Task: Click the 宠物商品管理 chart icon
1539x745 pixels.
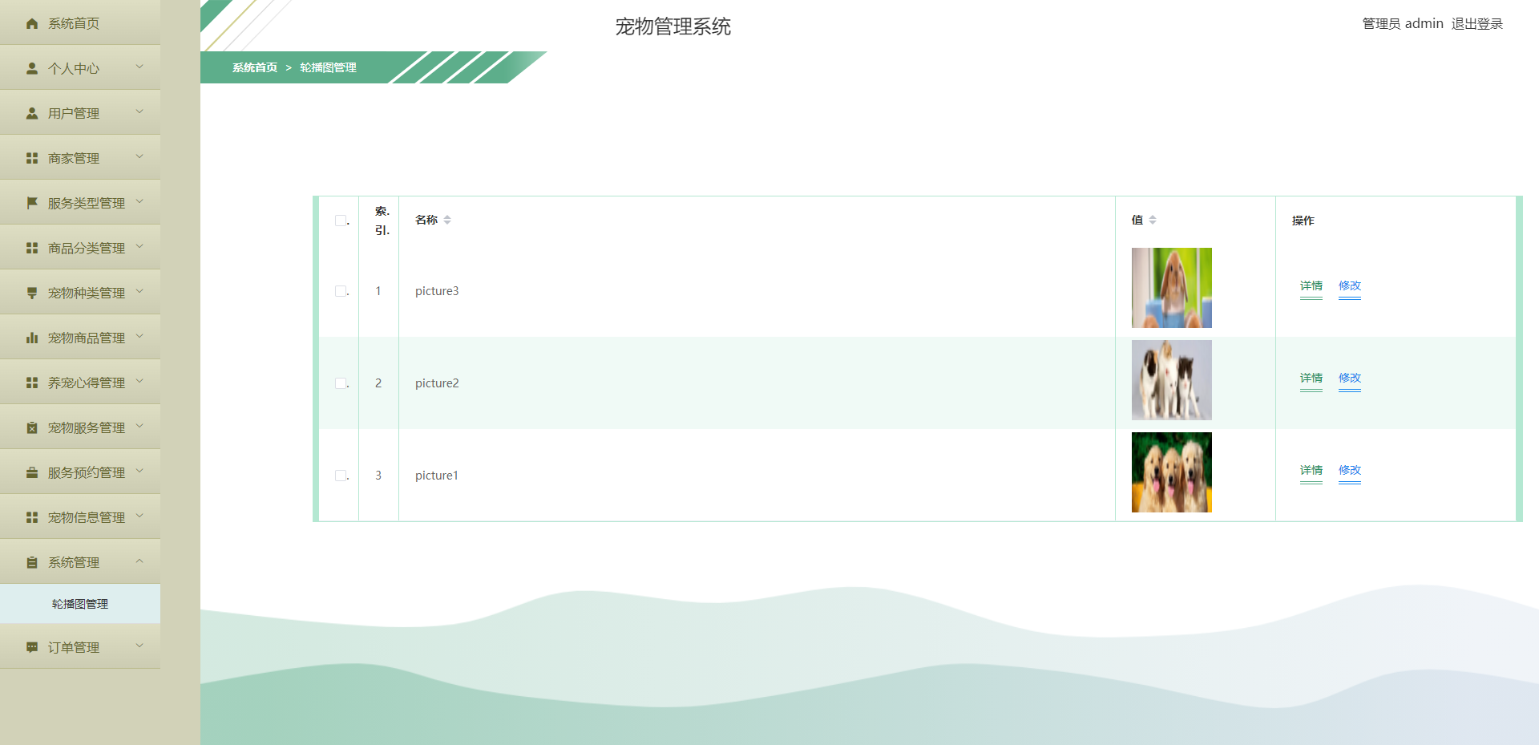Action: point(31,337)
